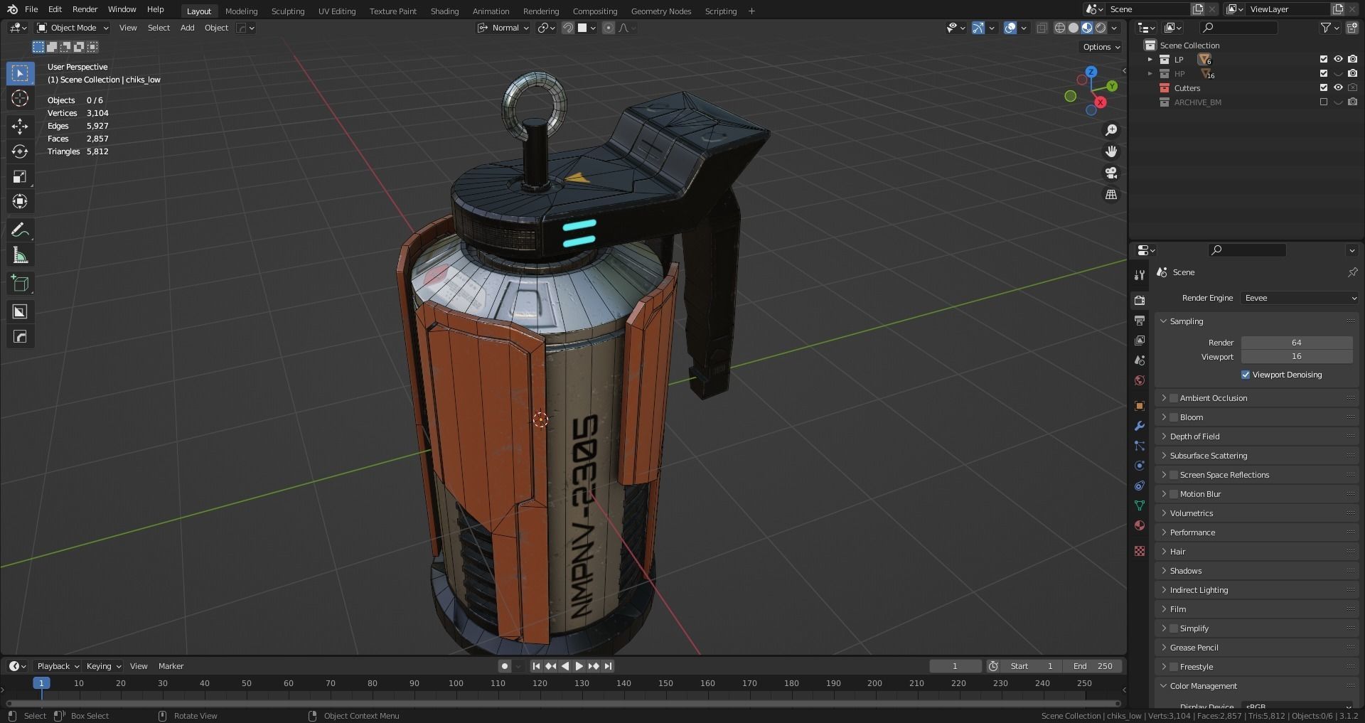Image resolution: width=1365 pixels, height=723 pixels.
Task: Switch perspective/orthographic grid icon
Action: (1111, 194)
